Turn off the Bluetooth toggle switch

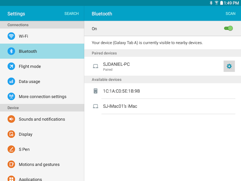228,29
